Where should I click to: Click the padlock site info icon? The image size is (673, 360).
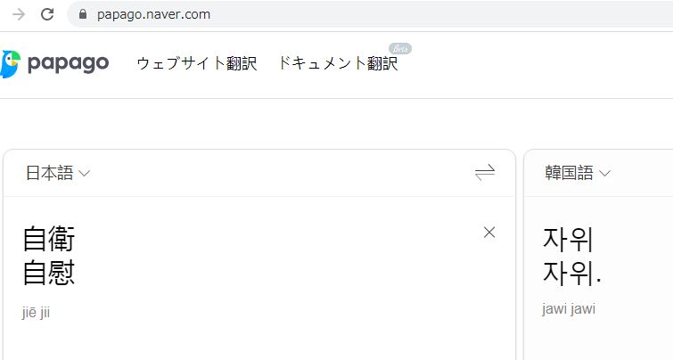pos(83,14)
